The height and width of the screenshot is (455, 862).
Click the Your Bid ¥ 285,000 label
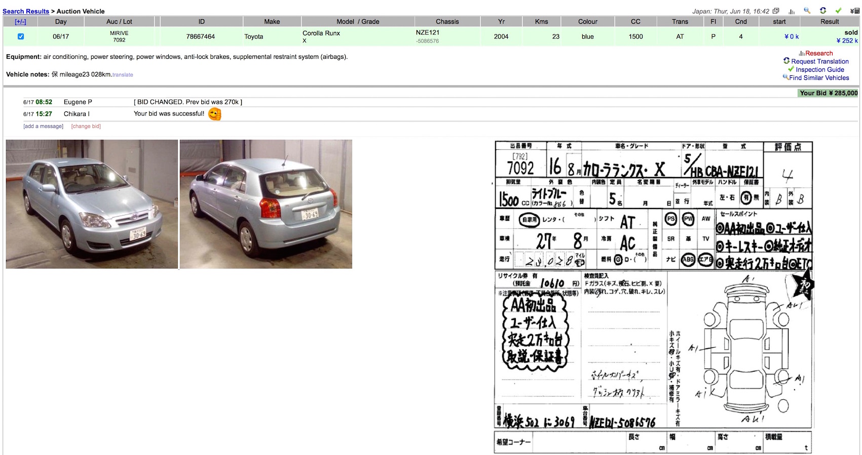(x=829, y=93)
